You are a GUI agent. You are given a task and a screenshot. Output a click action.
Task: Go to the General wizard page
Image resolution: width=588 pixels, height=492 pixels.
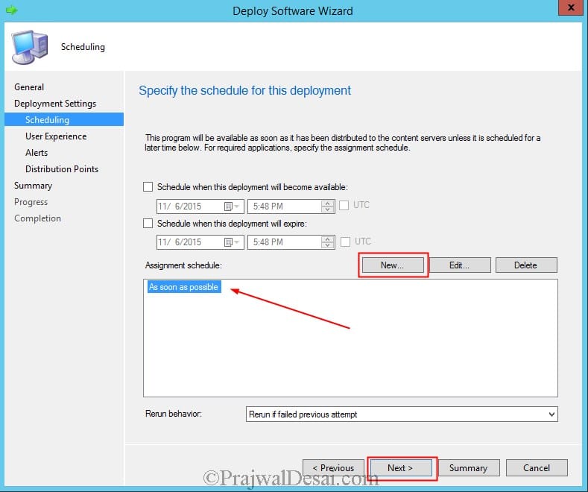29,87
